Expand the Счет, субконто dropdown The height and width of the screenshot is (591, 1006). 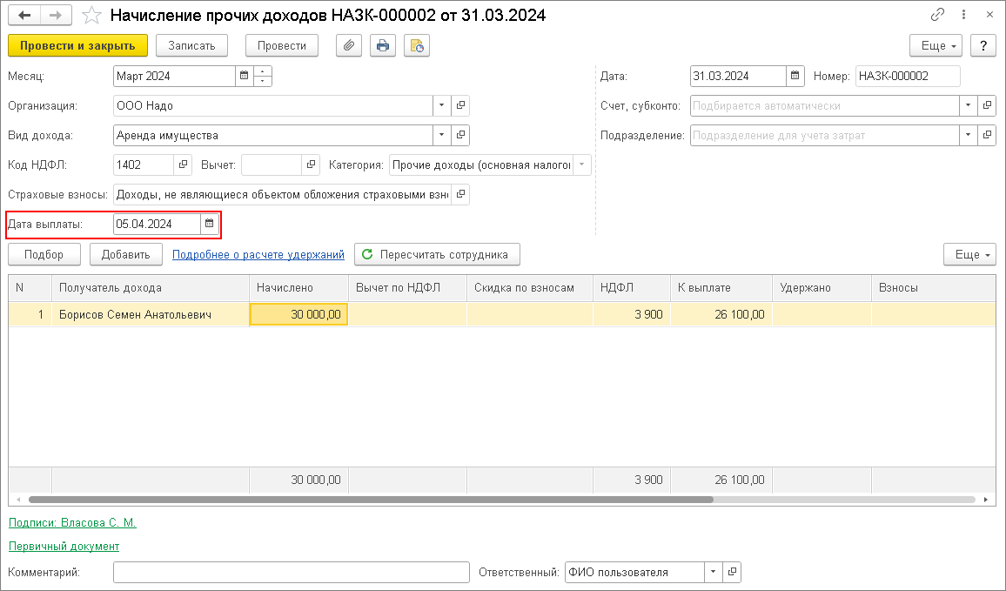[x=969, y=105]
